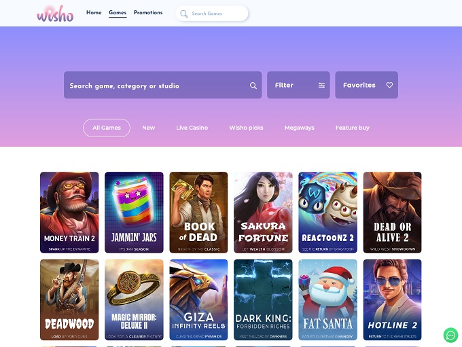Click the magnifier icon in top search box

tap(184, 14)
